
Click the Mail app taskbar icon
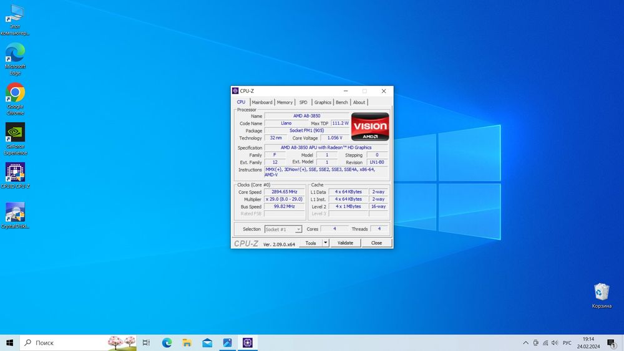[x=207, y=343]
